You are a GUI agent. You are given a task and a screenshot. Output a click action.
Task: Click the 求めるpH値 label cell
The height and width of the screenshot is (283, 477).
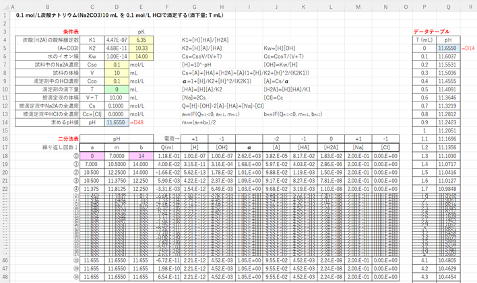pyautogui.click(x=47, y=122)
